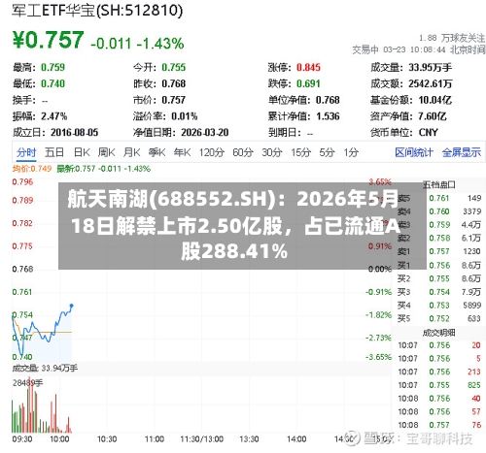Click the 买2 order row at 0.755
The height and width of the screenshot is (453, 486).
pyautogui.click(x=439, y=278)
